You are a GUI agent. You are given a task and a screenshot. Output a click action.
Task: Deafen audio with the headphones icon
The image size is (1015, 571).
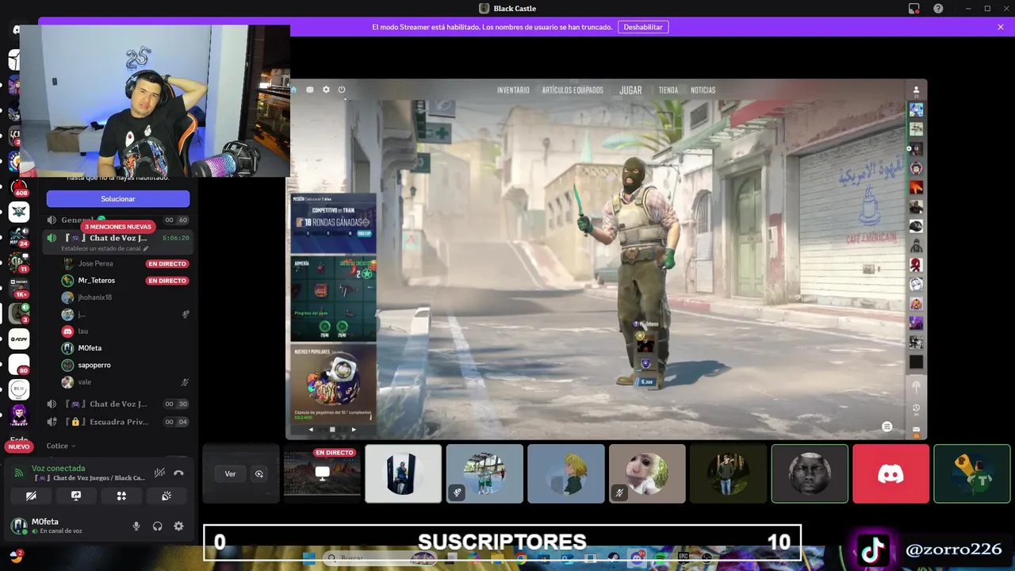(157, 526)
